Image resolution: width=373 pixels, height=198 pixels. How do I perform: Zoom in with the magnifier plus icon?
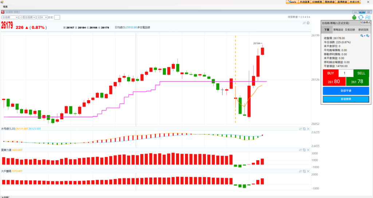click(362, 36)
